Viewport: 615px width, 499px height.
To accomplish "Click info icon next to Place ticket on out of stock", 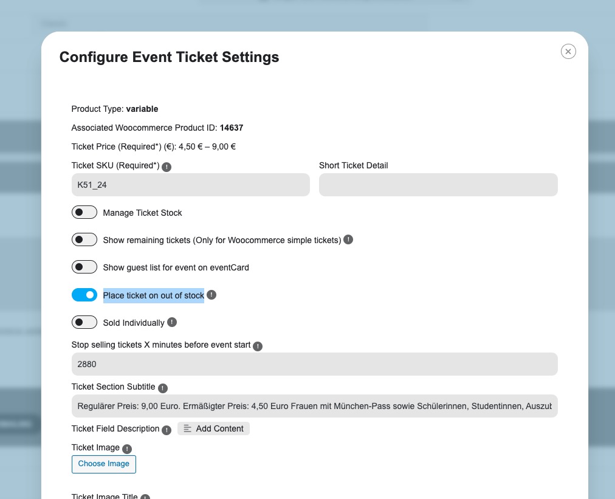I will pyautogui.click(x=211, y=295).
